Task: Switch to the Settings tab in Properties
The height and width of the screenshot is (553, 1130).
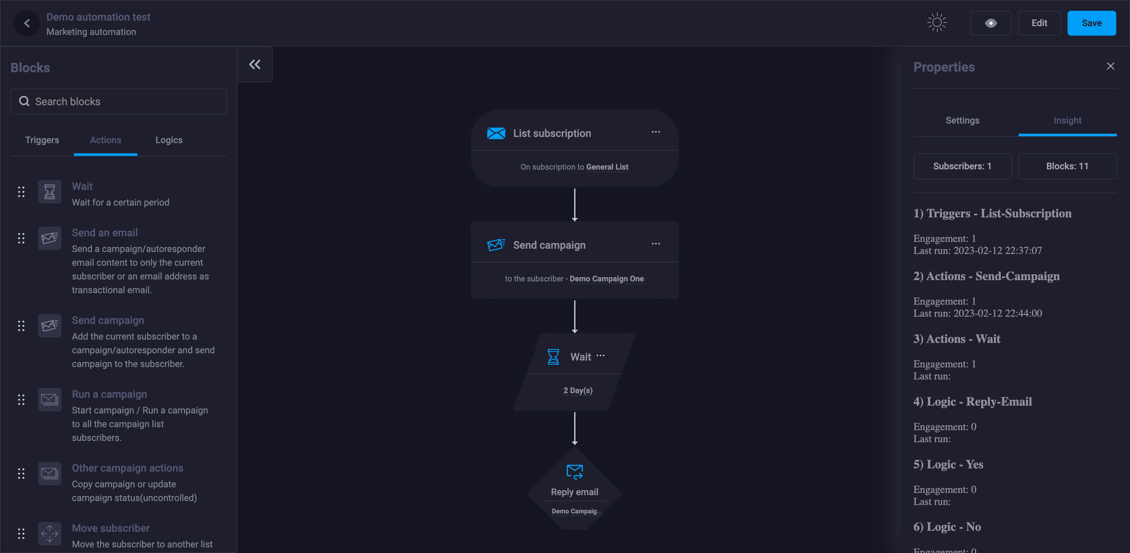Action: pyautogui.click(x=962, y=121)
